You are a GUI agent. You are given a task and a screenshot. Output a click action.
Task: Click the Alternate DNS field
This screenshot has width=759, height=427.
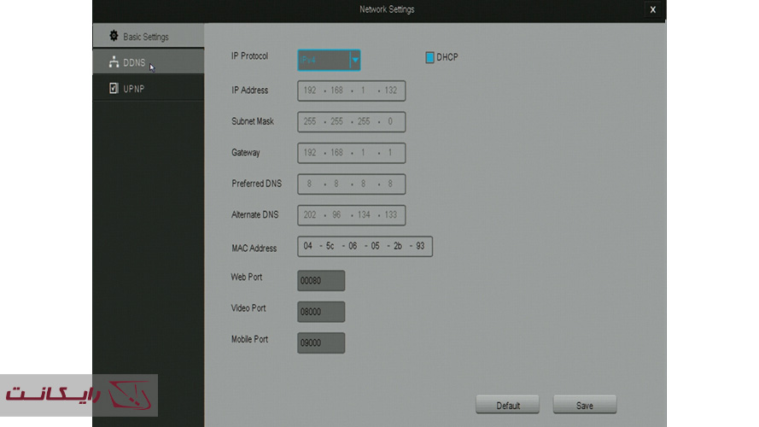point(351,215)
